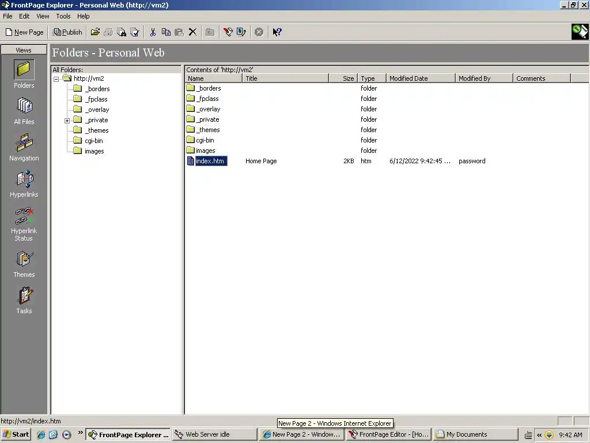This screenshot has height=443, width=590.
Task: Click the Delete X icon
Action: (192, 32)
